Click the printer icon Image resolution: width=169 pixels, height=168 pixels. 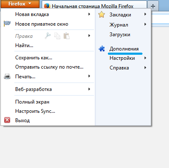coord(7,76)
